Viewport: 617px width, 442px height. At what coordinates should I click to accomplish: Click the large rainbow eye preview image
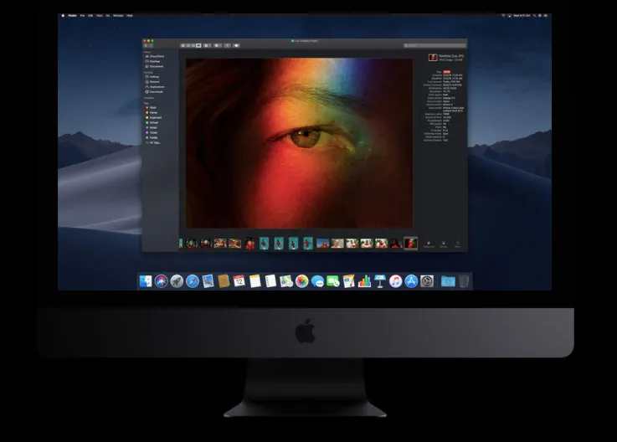[300, 143]
